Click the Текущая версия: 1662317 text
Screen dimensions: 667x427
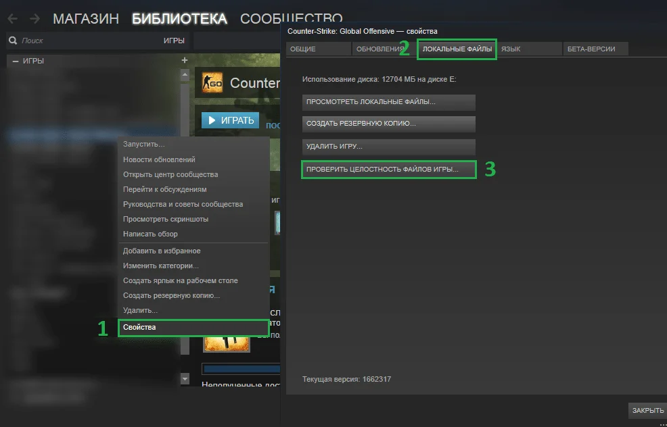pos(346,379)
